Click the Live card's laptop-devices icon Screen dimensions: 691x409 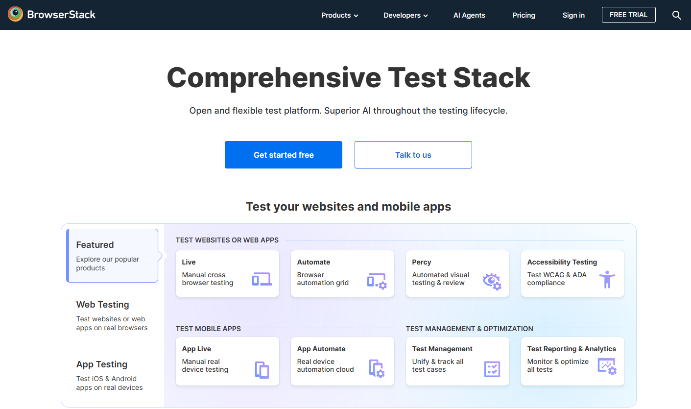262,279
